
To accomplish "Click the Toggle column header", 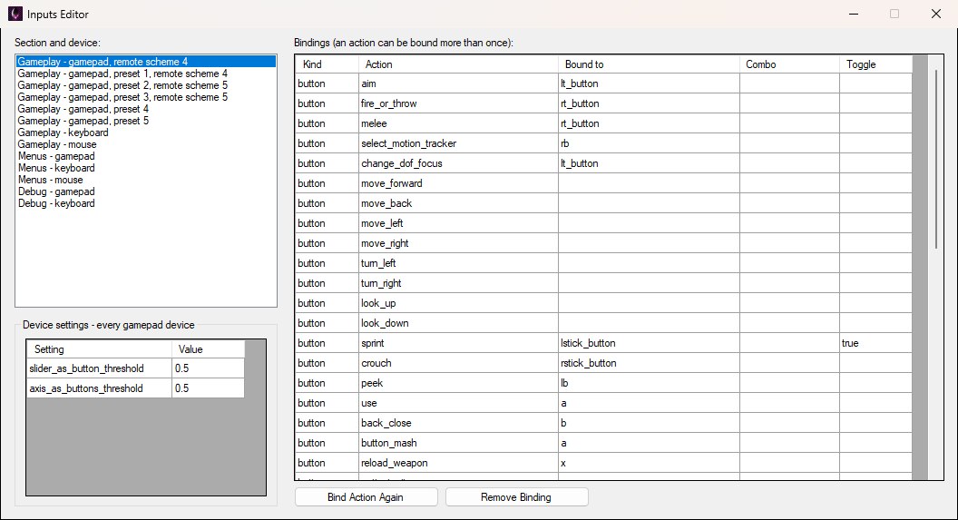I will [876, 64].
